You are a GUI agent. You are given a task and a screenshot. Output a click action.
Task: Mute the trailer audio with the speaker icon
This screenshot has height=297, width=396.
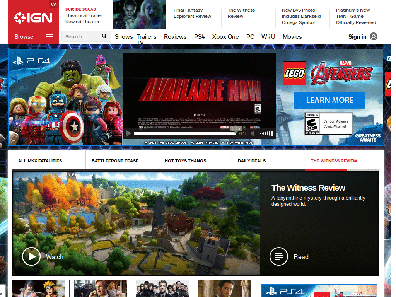point(253,133)
